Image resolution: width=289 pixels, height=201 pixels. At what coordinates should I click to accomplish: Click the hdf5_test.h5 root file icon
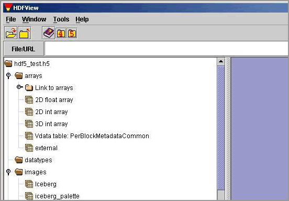click(x=8, y=64)
